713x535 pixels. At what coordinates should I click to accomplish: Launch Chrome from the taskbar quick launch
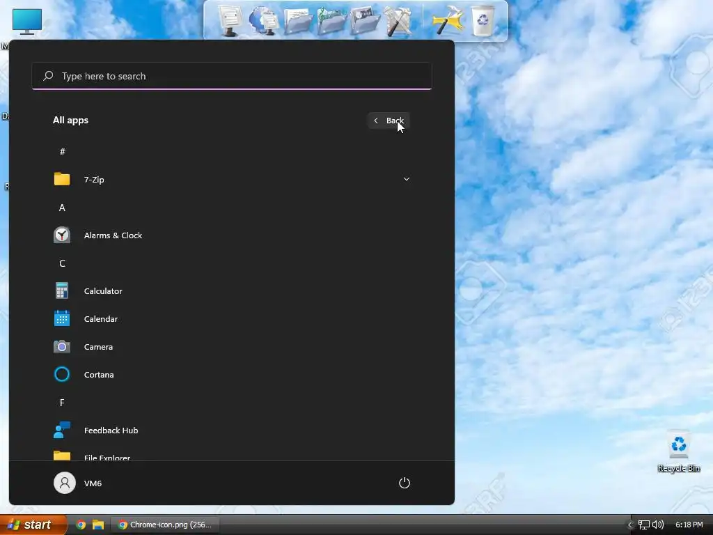(81, 525)
